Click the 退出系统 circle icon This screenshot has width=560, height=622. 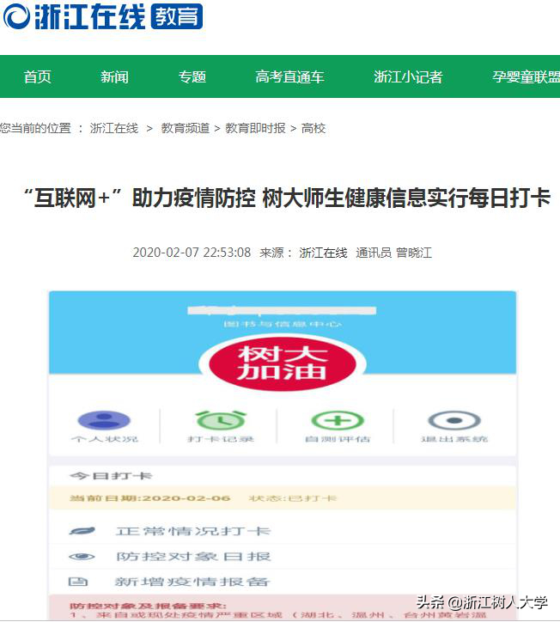pos(454,420)
